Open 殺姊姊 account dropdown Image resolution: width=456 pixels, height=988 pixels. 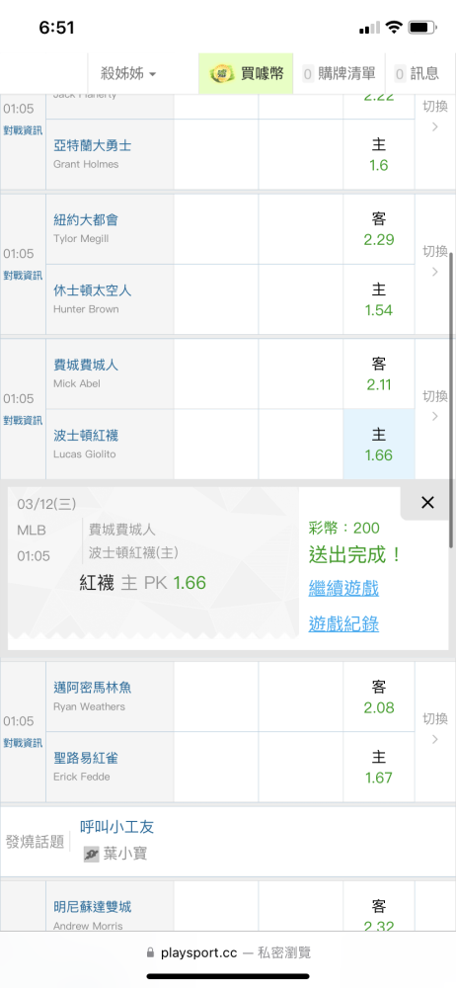pyautogui.click(x=128, y=74)
